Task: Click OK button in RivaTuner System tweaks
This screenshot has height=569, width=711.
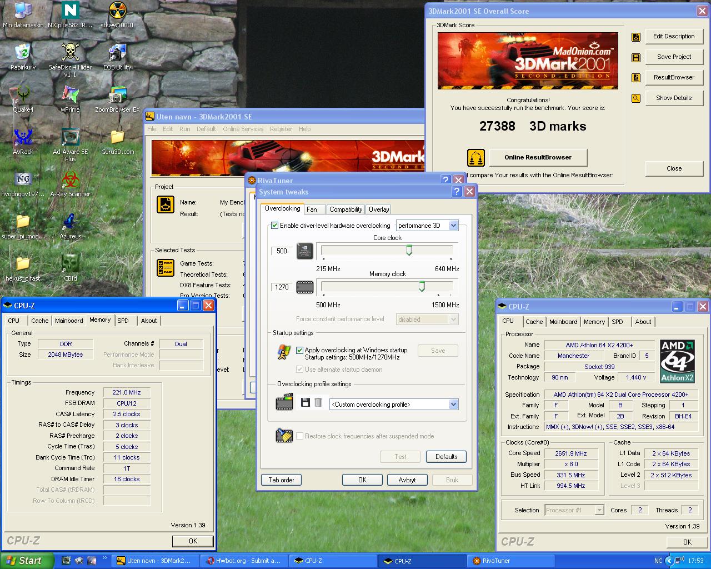Action: click(362, 480)
